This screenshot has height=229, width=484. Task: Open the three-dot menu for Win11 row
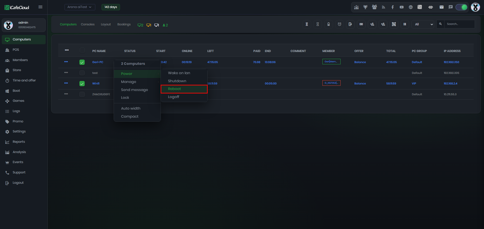pyautogui.click(x=66, y=83)
